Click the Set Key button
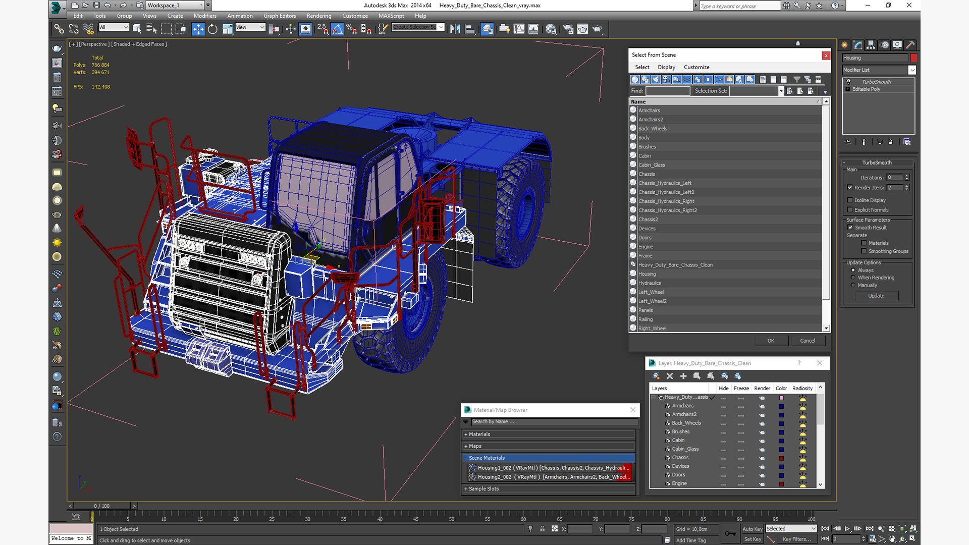The height and width of the screenshot is (545, 969). [752, 539]
